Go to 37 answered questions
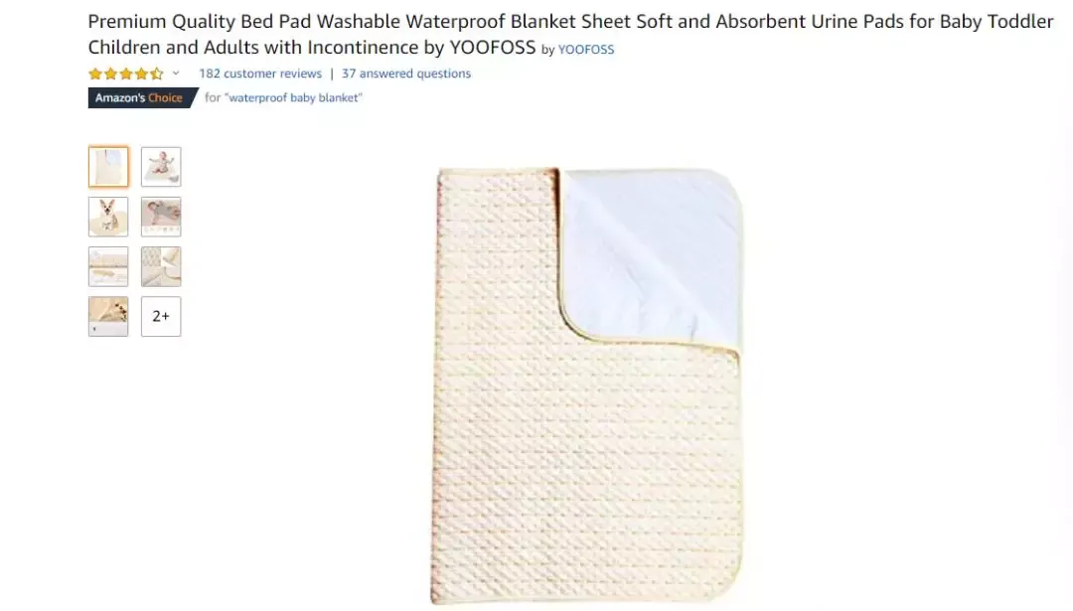1073x611 pixels. point(406,74)
